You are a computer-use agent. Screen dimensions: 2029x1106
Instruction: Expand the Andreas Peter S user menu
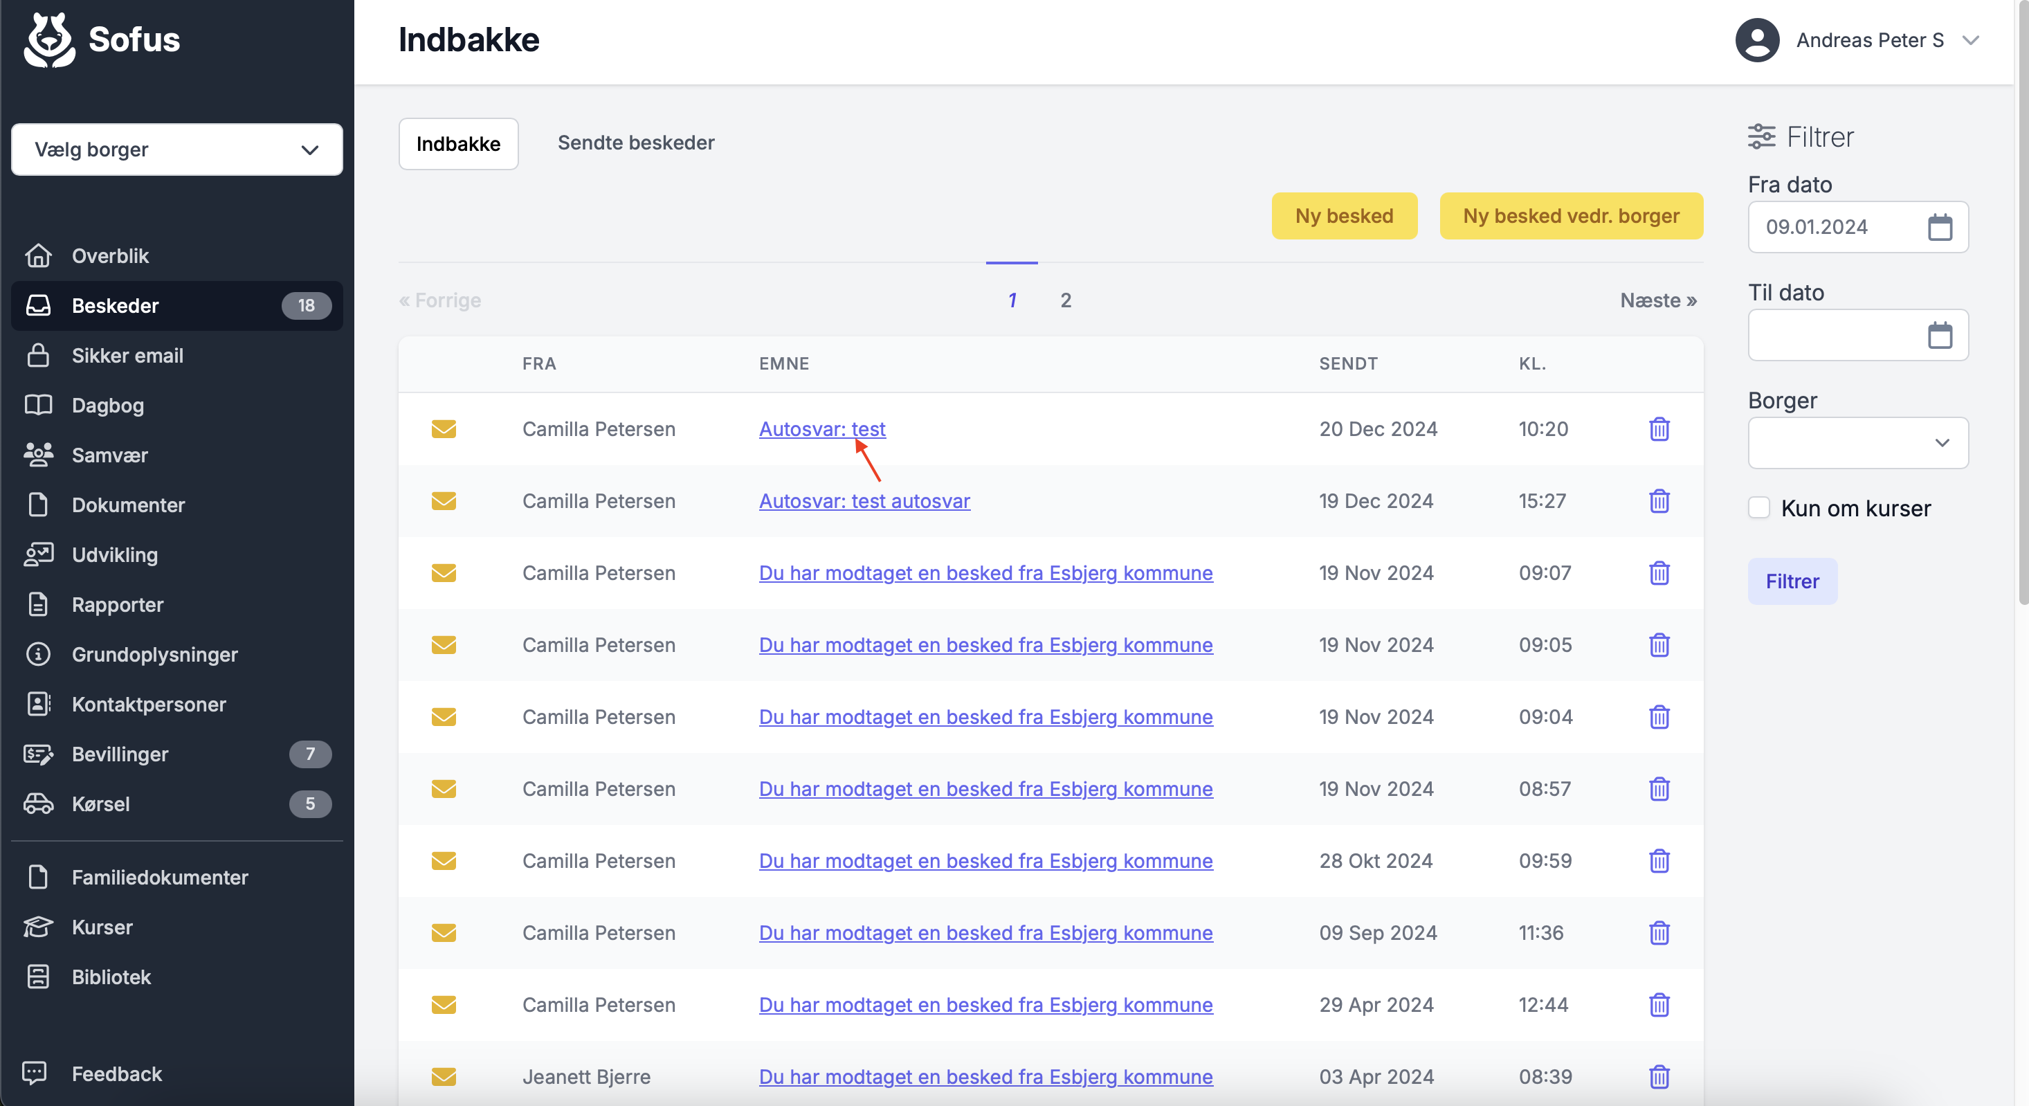point(1870,40)
